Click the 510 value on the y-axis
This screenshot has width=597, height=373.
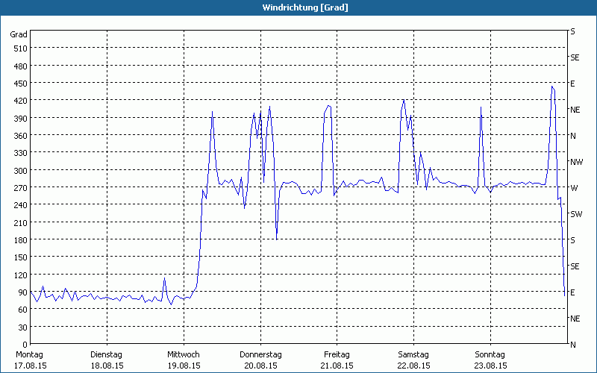point(19,48)
